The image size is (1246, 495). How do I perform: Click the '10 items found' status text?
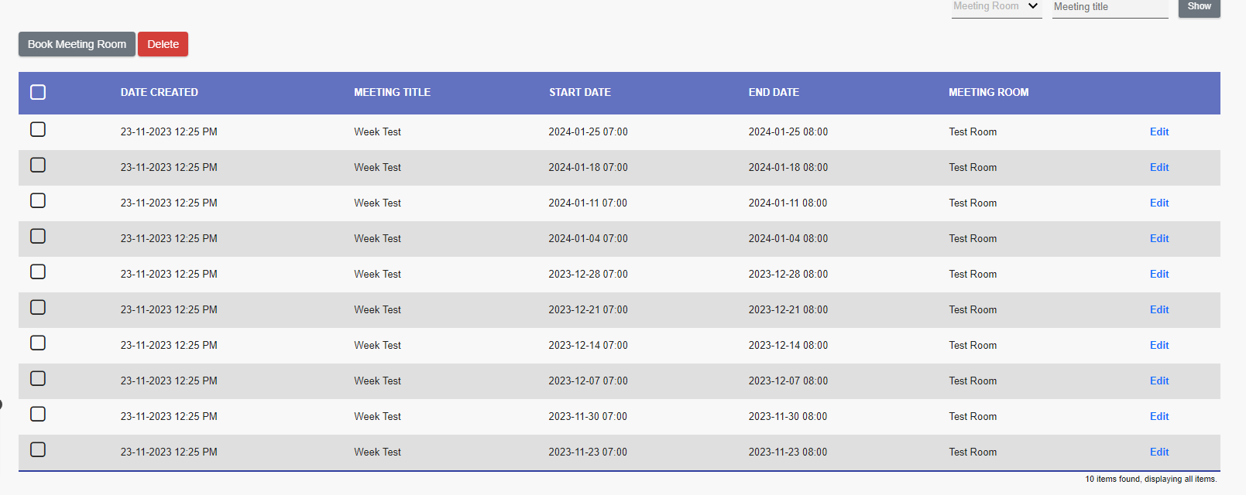[1151, 479]
